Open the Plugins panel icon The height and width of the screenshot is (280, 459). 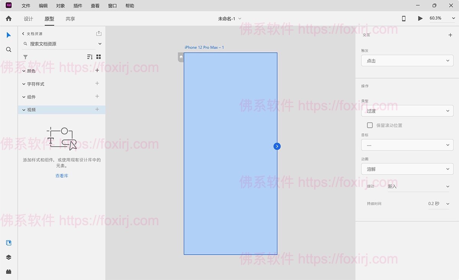pos(8,272)
